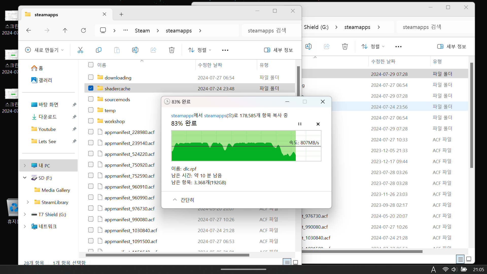487x274 pixels.
Task: Collapse the SD (F:) drive tree node
Action: pos(25,178)
